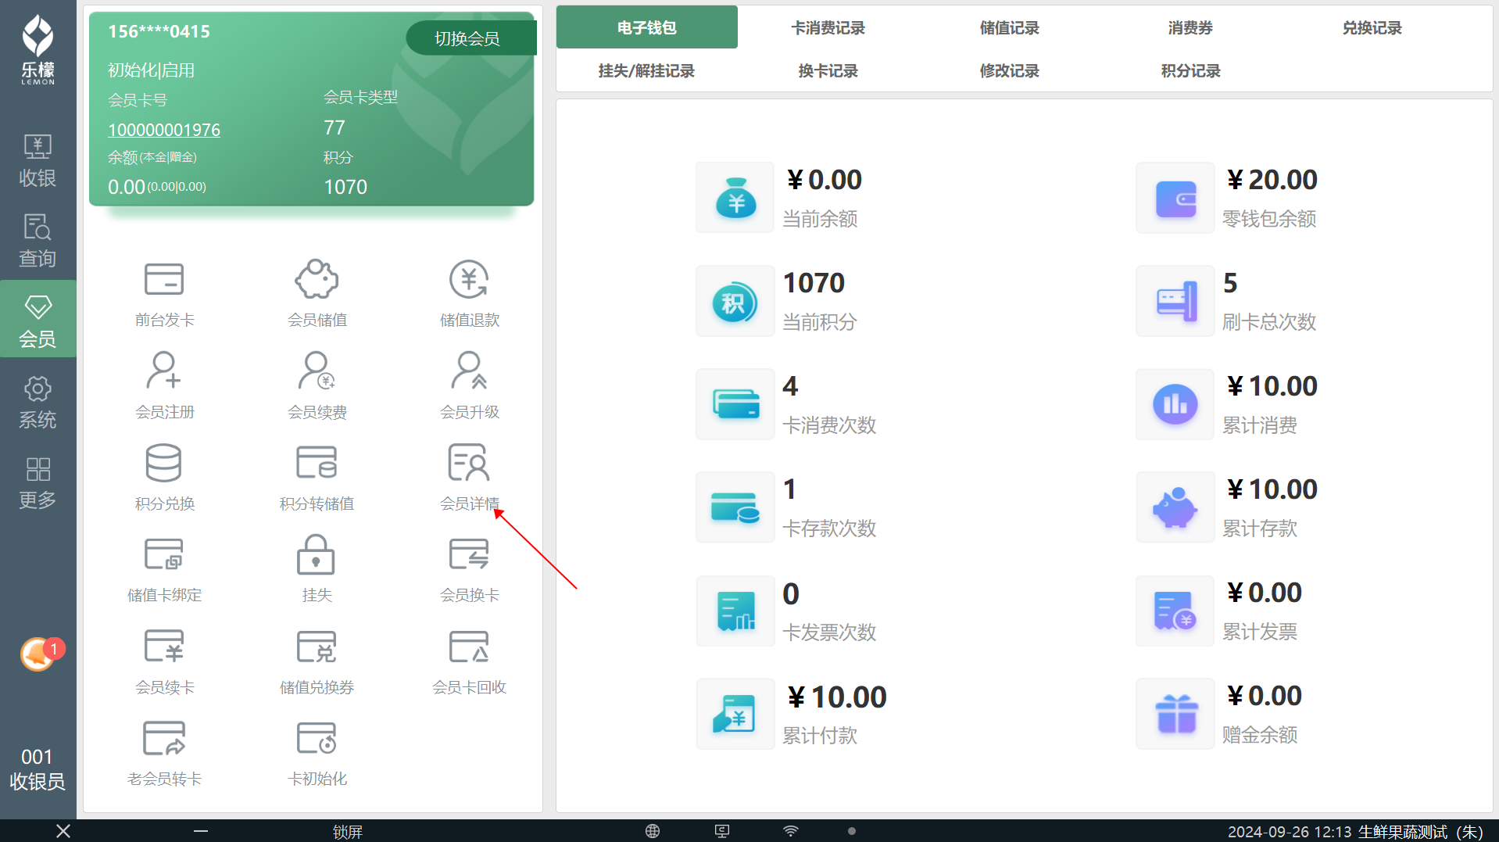Image resolution: width=1499 pixels, height=842 pixels.
Task: Open the 更多 more sidebar icon
Action: click(x=38, y=482)
